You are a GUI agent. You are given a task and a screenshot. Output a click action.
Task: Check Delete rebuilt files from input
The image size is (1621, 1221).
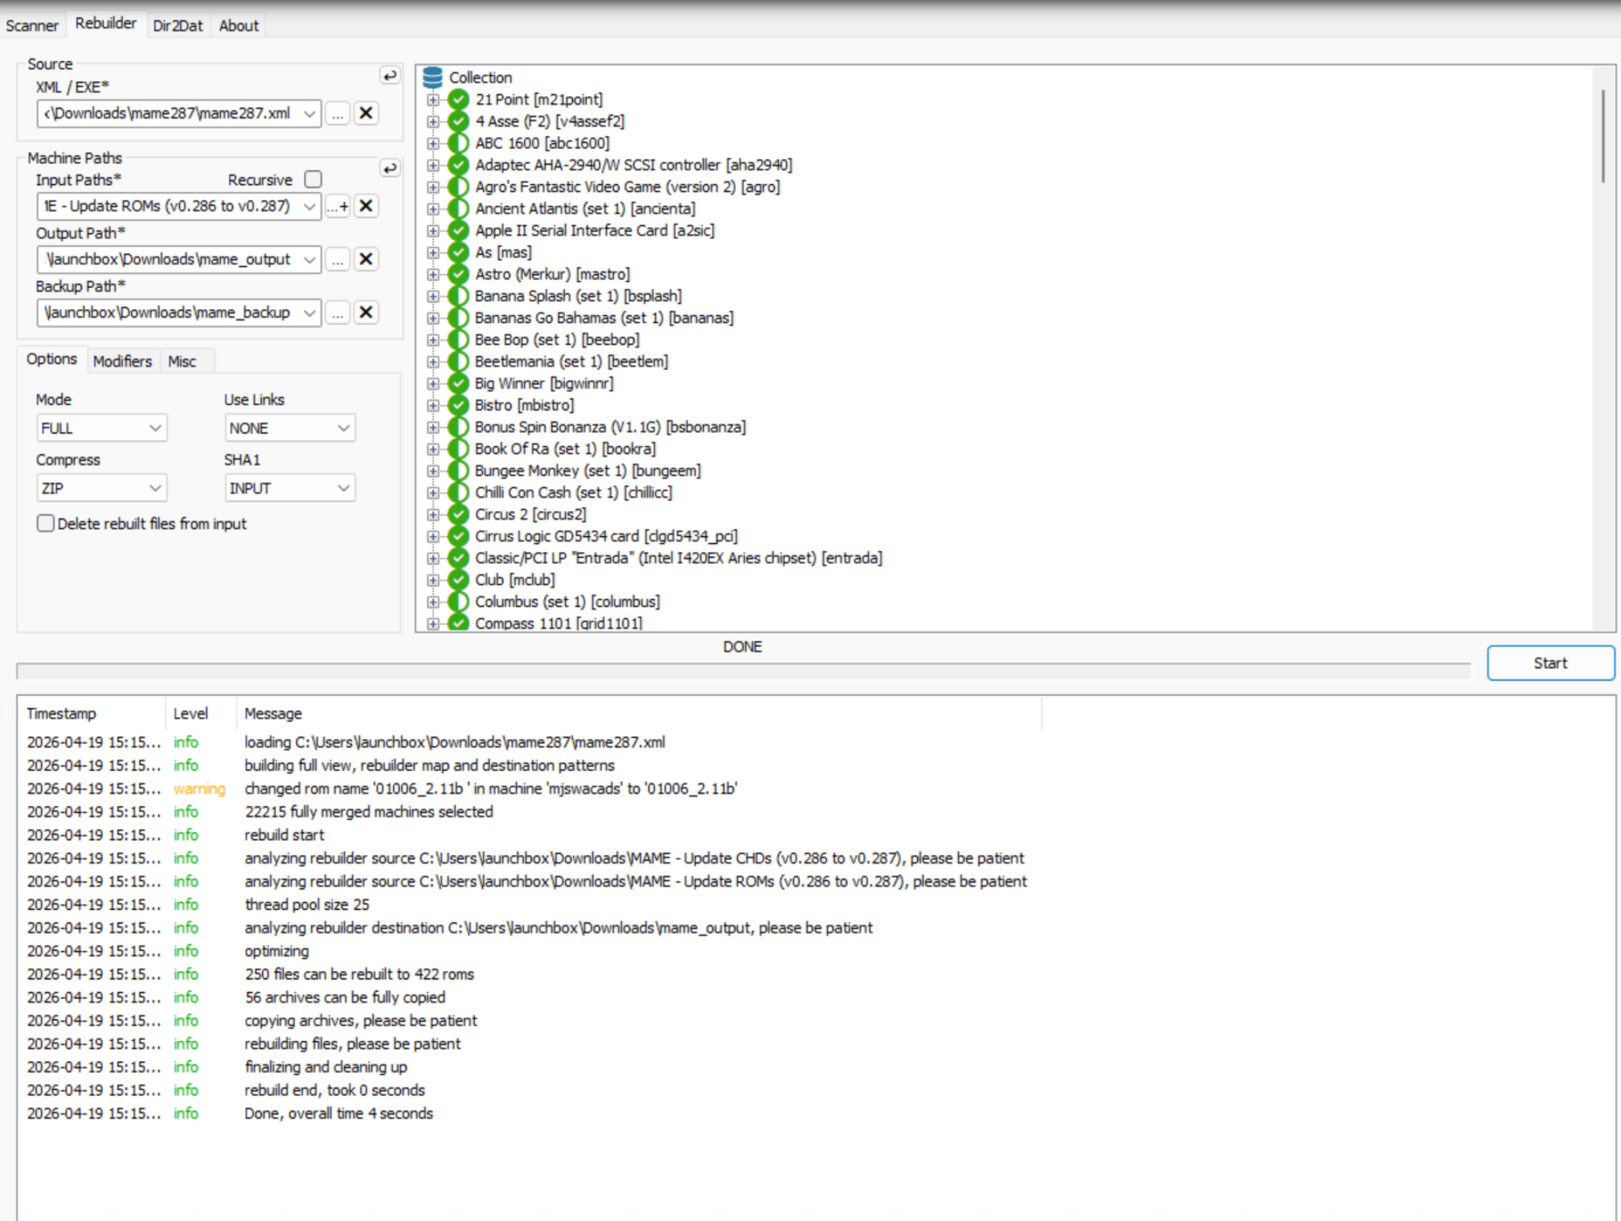coord(46,523)
